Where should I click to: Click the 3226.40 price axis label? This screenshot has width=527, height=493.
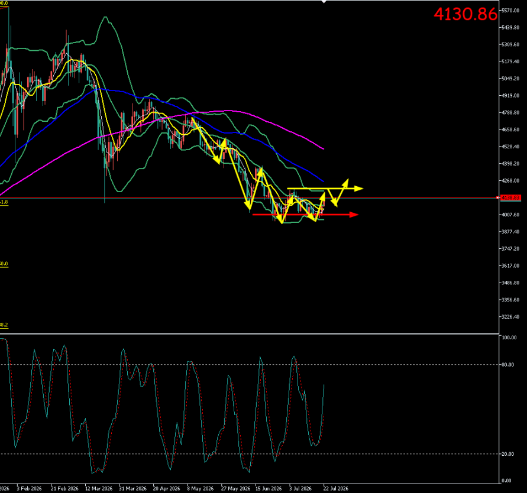(x=510, y=317)
